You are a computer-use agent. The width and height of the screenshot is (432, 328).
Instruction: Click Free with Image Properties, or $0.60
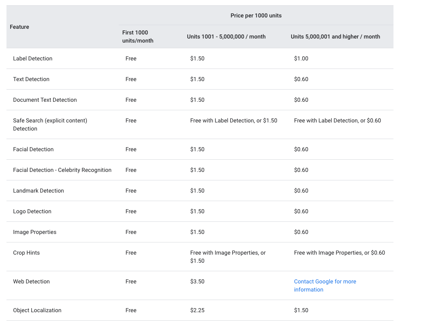(x=340, y=253)
